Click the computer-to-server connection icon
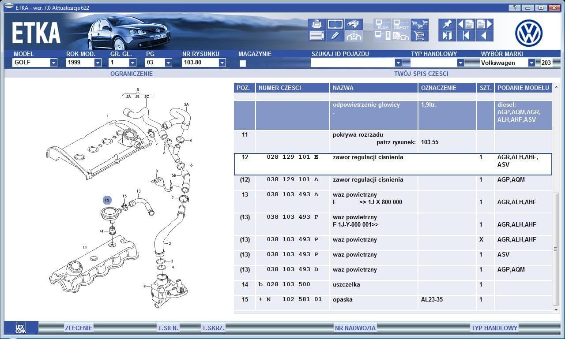This screenshot has width=565, height=339. [382, 36]
